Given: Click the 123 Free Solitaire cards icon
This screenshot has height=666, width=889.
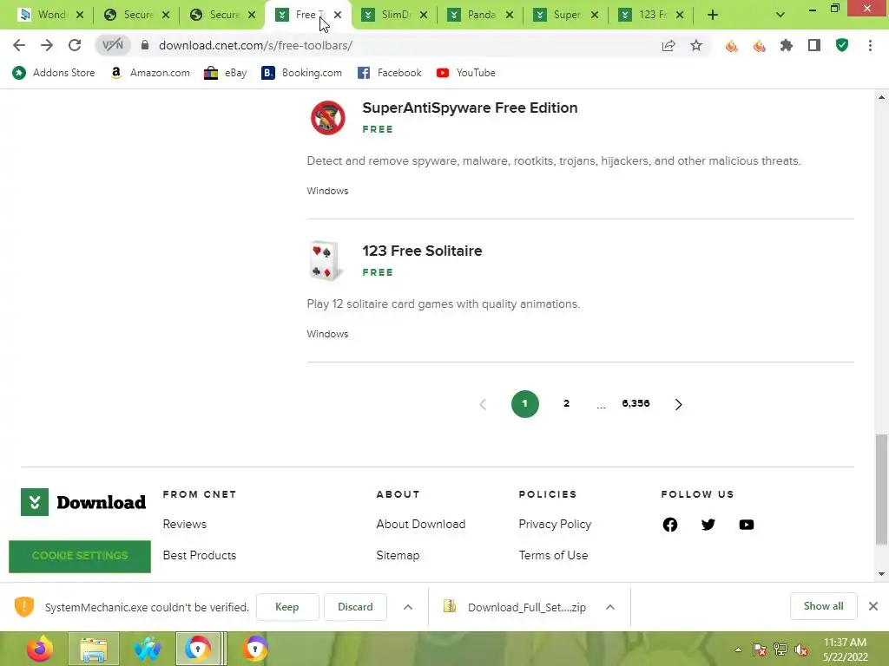Looking at the screenshot, I should point(326,261).
